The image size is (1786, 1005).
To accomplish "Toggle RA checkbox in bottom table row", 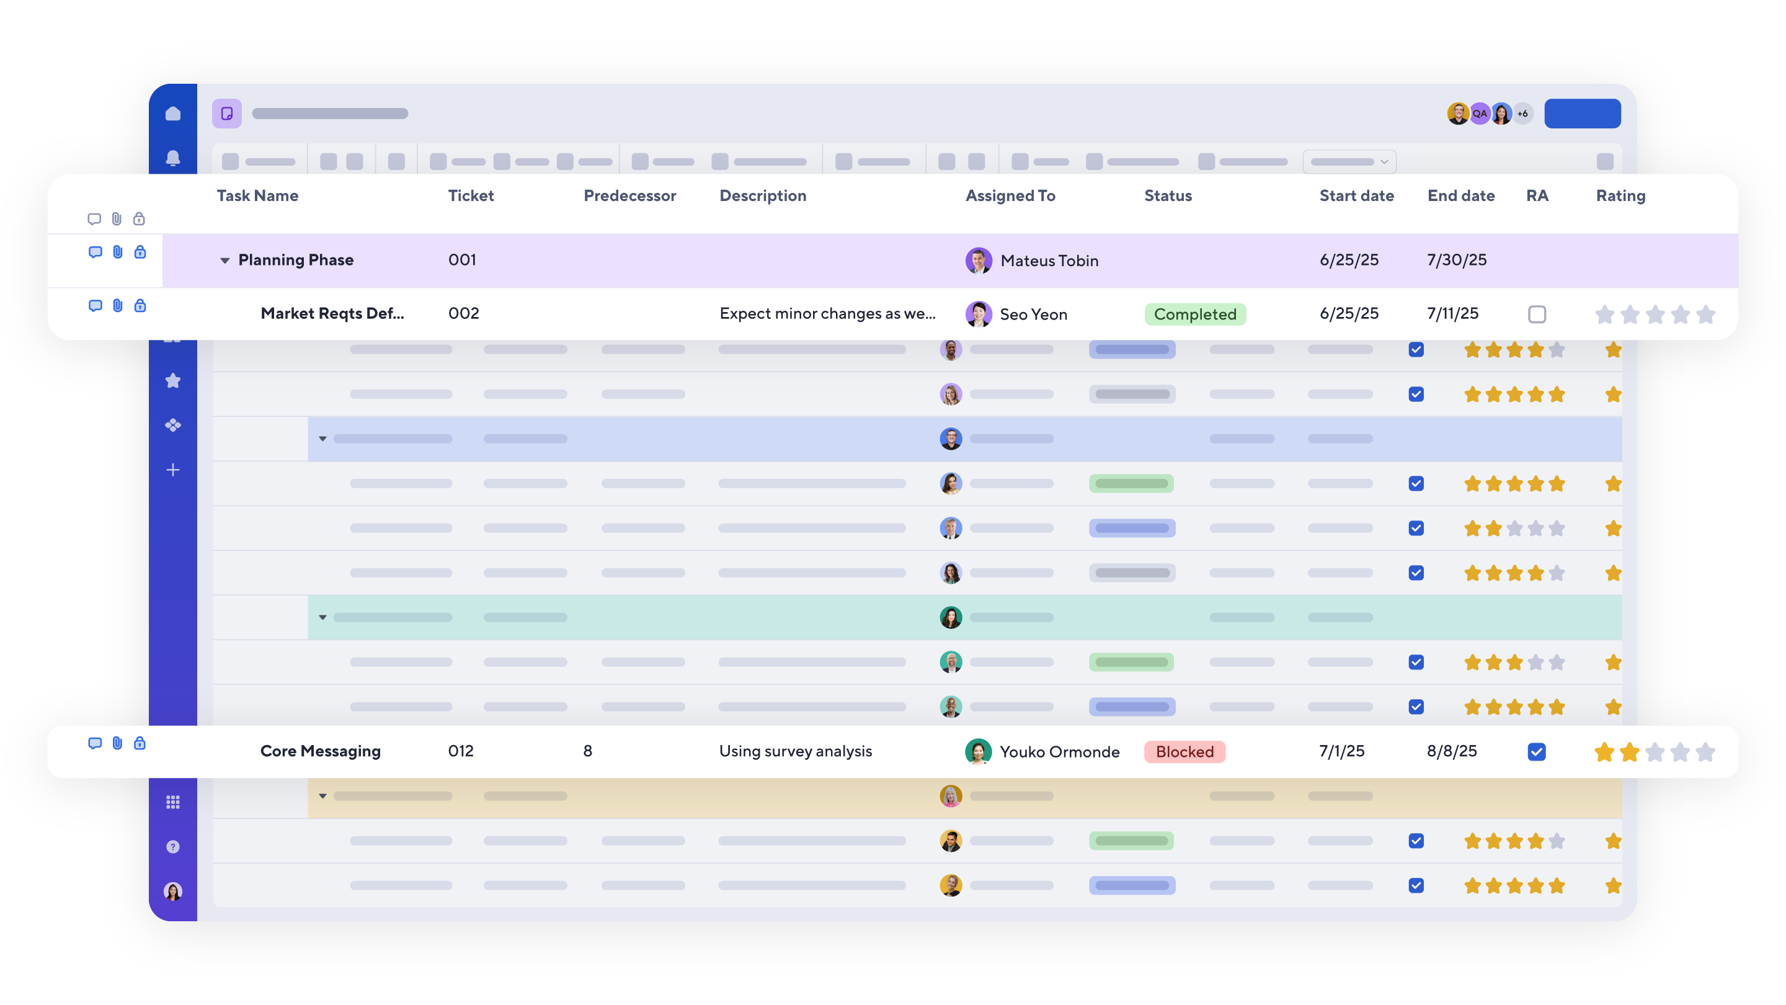I will 1416,886.
